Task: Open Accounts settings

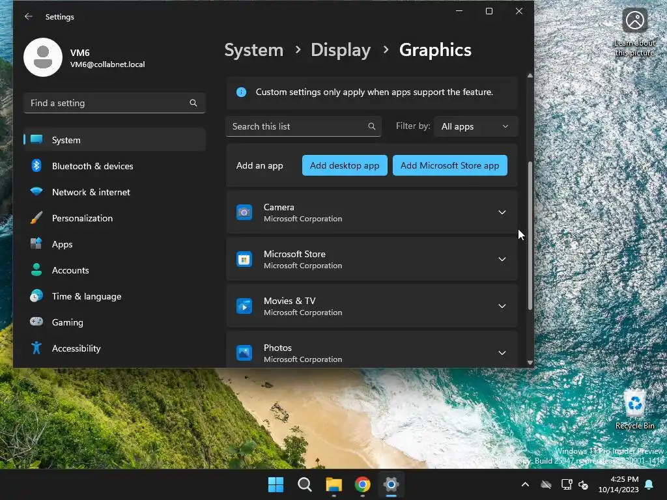Action: 115,270
